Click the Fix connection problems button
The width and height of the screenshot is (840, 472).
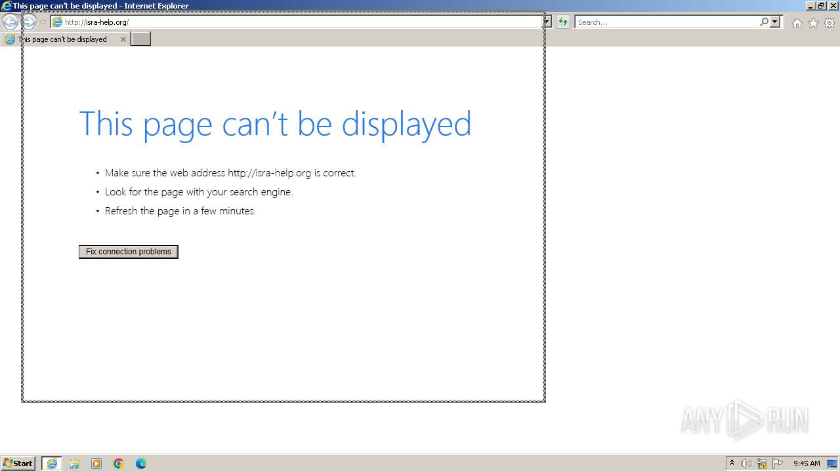tap(129, 252)
